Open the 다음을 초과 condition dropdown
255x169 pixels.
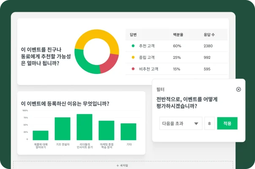[x=181, y=123]
